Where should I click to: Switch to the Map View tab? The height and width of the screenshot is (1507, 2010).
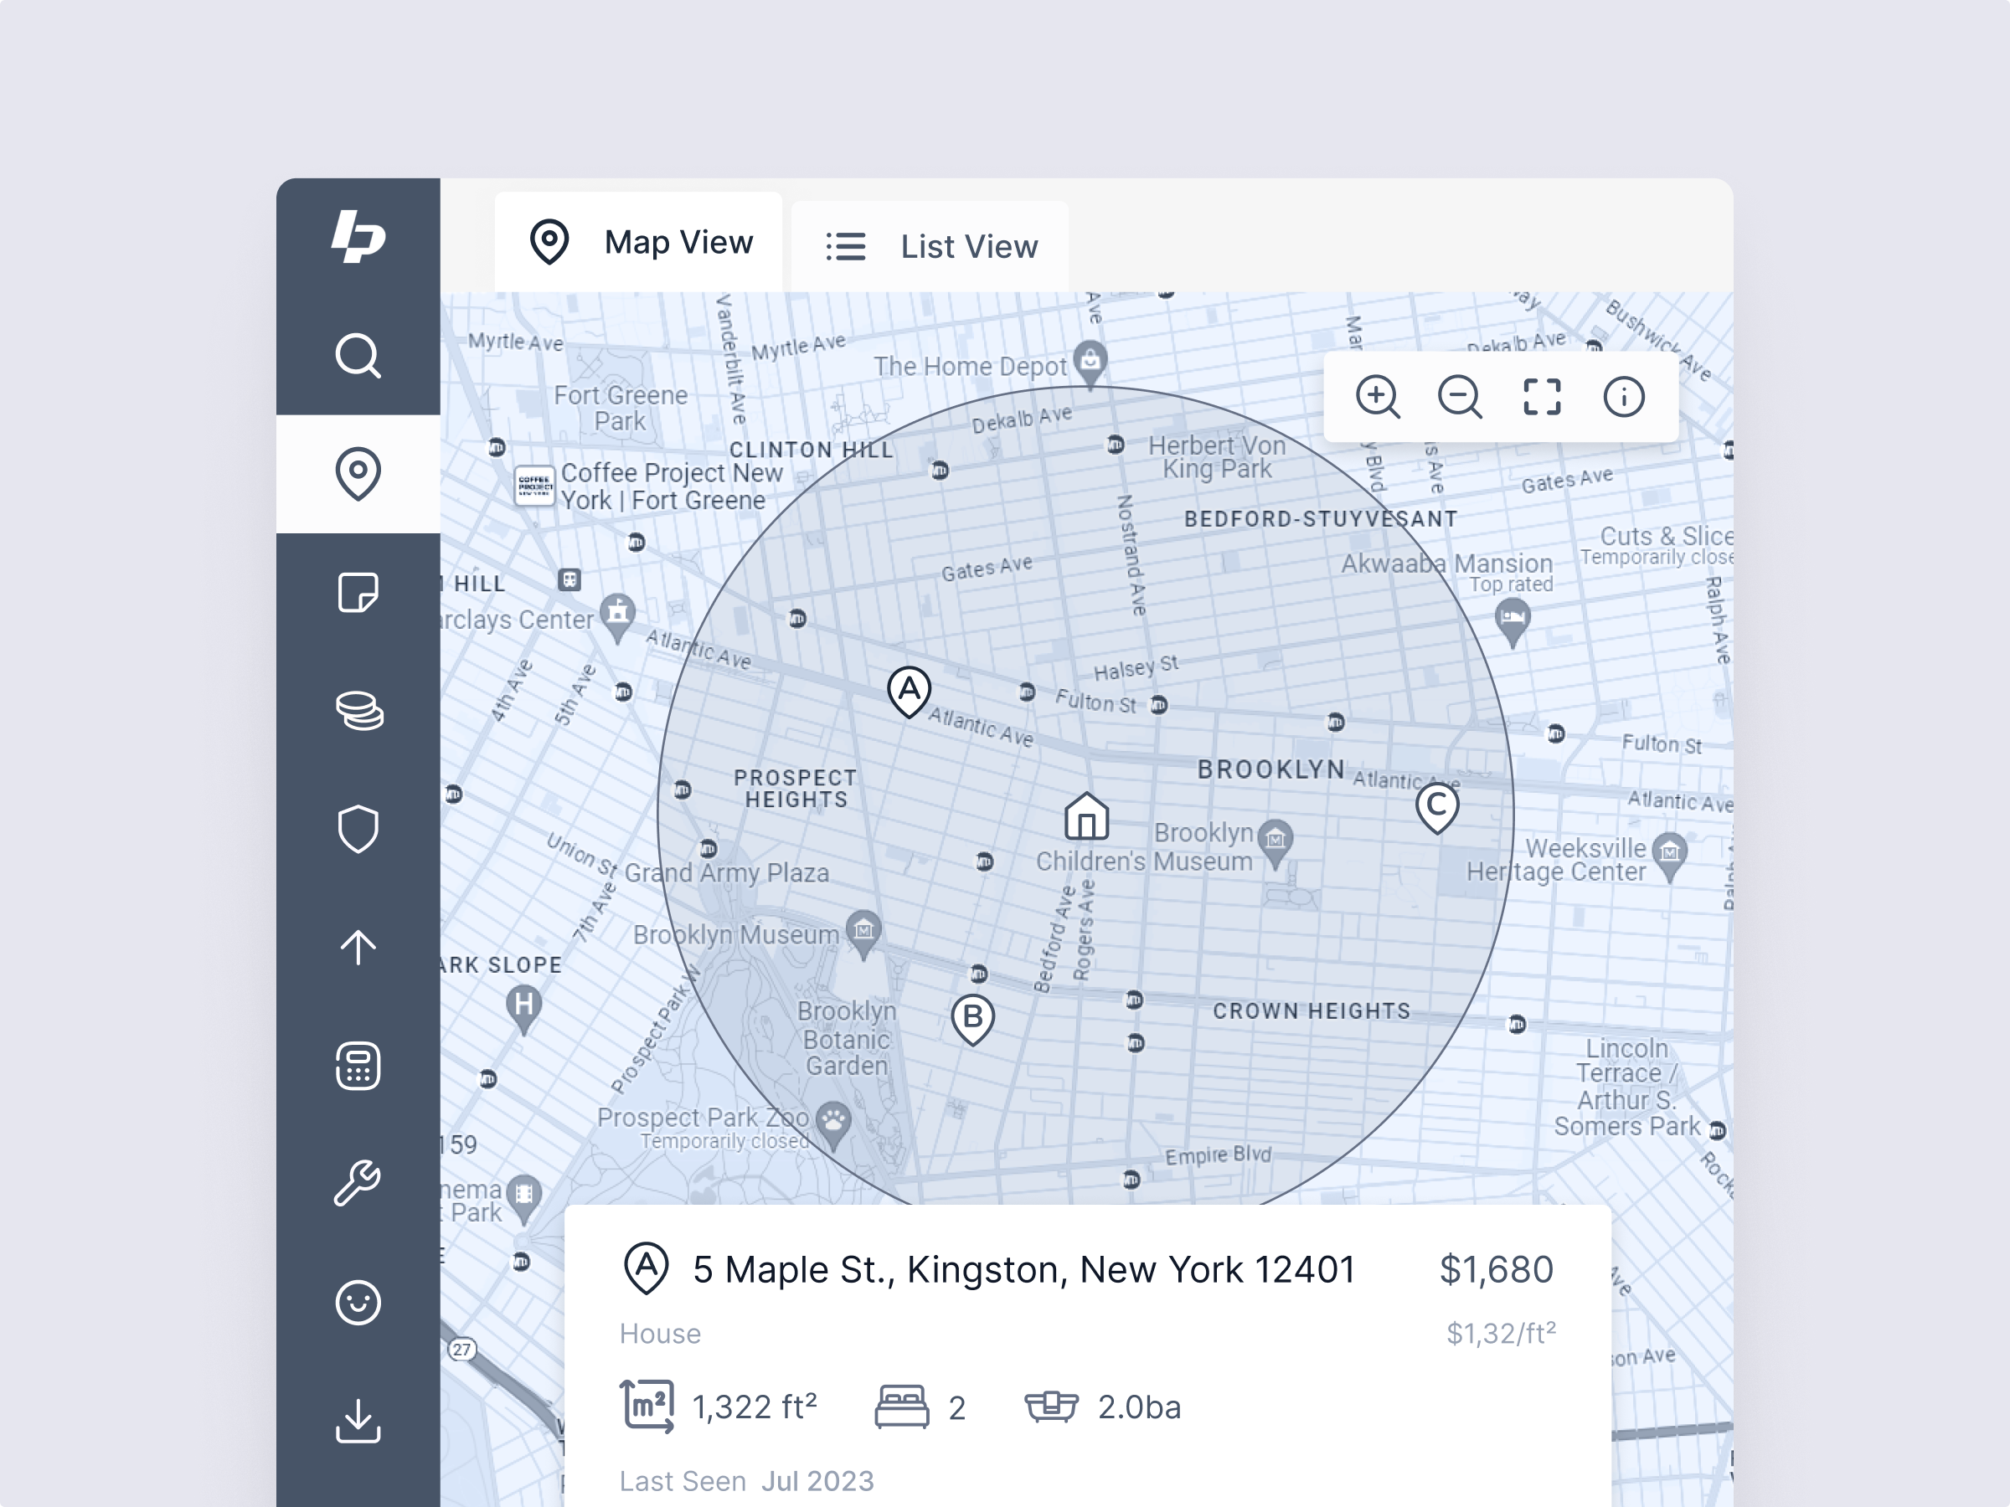click(639, 242)
